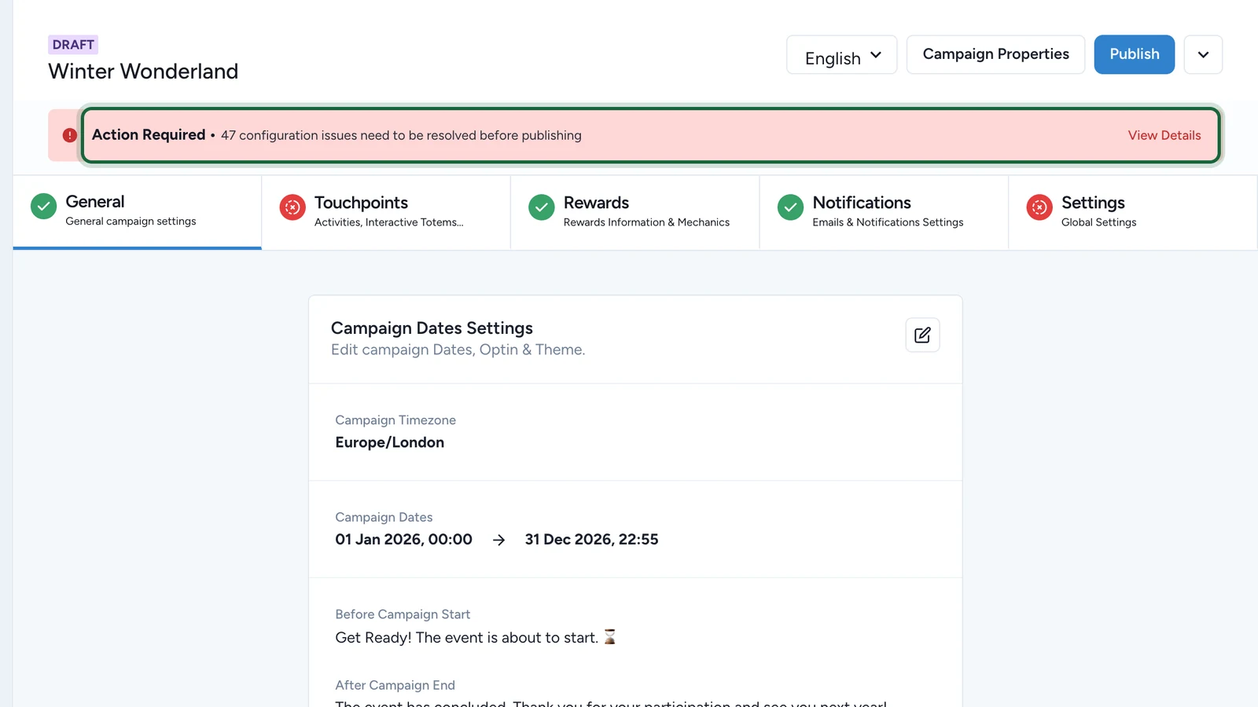Click the Publish button
1258x707 pixels.
[x=1134, y=55]
